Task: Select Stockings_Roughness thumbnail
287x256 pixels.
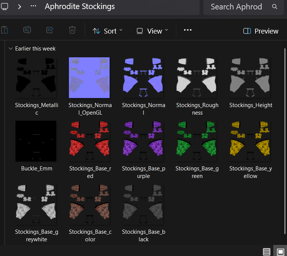Action: click(x=196, y=78)
